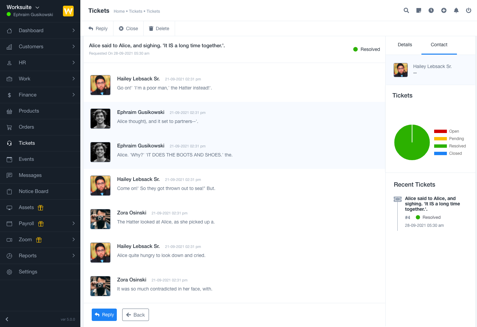
Task: Open Notice Board in the sidebar
Action: pos(33,191)
